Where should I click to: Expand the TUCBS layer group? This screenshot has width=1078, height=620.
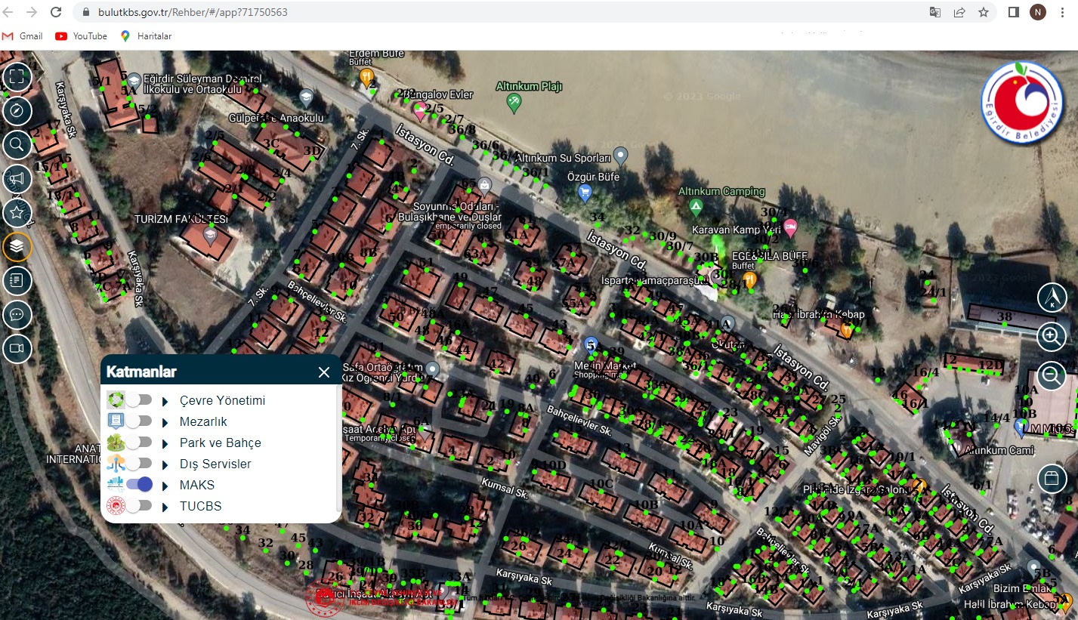click(165, 507)
